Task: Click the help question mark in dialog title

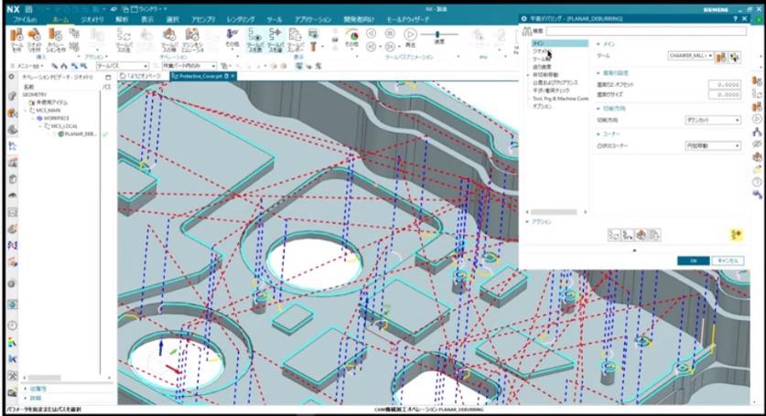Action: 735,18
